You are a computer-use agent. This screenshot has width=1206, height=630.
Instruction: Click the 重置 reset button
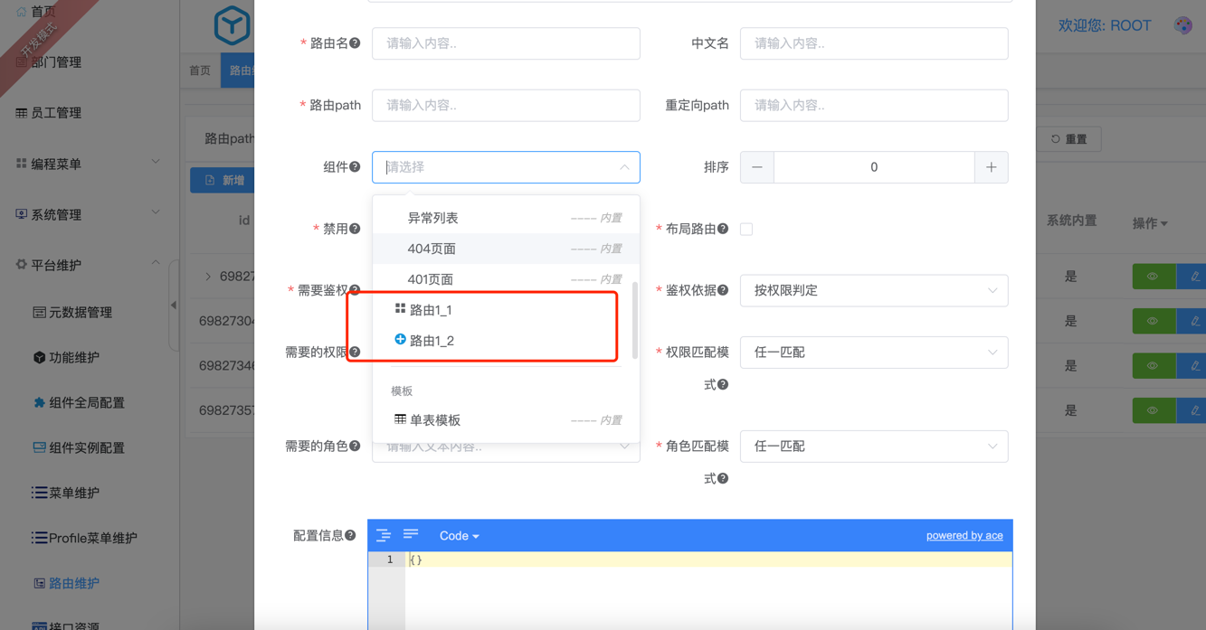pos(1069,139)
